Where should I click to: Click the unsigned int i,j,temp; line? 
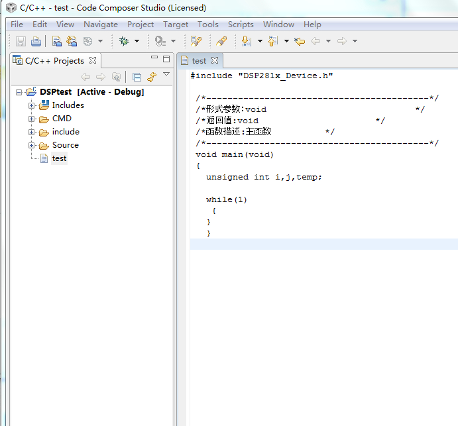(264, 178)
